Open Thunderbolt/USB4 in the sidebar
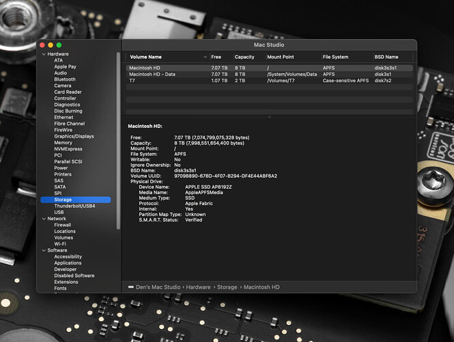The width and height of the screenshot is (454, 342). pyautogui.click(x=74, y=206)
